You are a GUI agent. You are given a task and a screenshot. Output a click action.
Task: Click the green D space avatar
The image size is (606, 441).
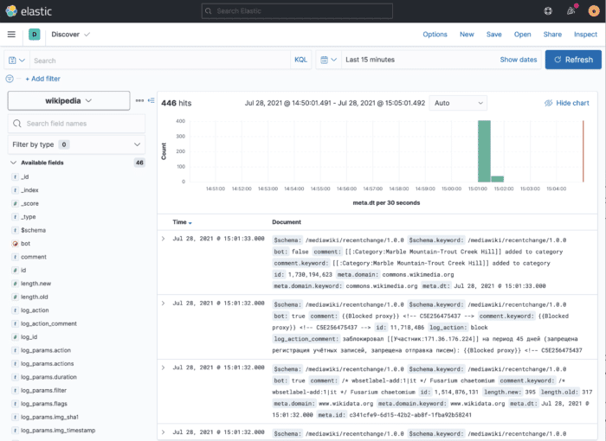point(35,35)
